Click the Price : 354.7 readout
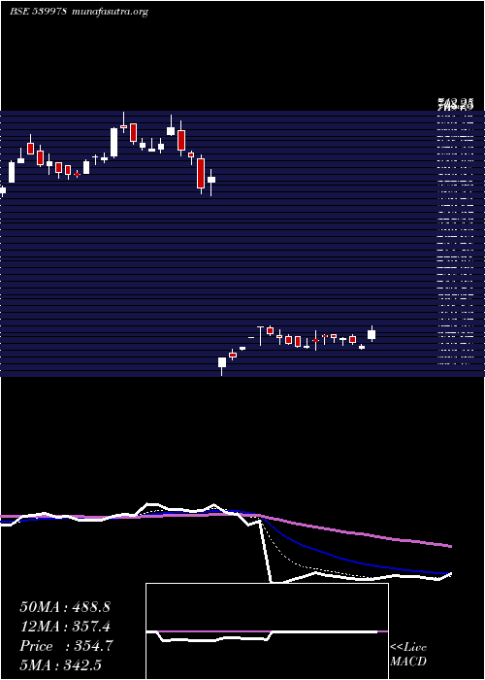The height and width of the screenshot is (680, 485). (66, 646)
